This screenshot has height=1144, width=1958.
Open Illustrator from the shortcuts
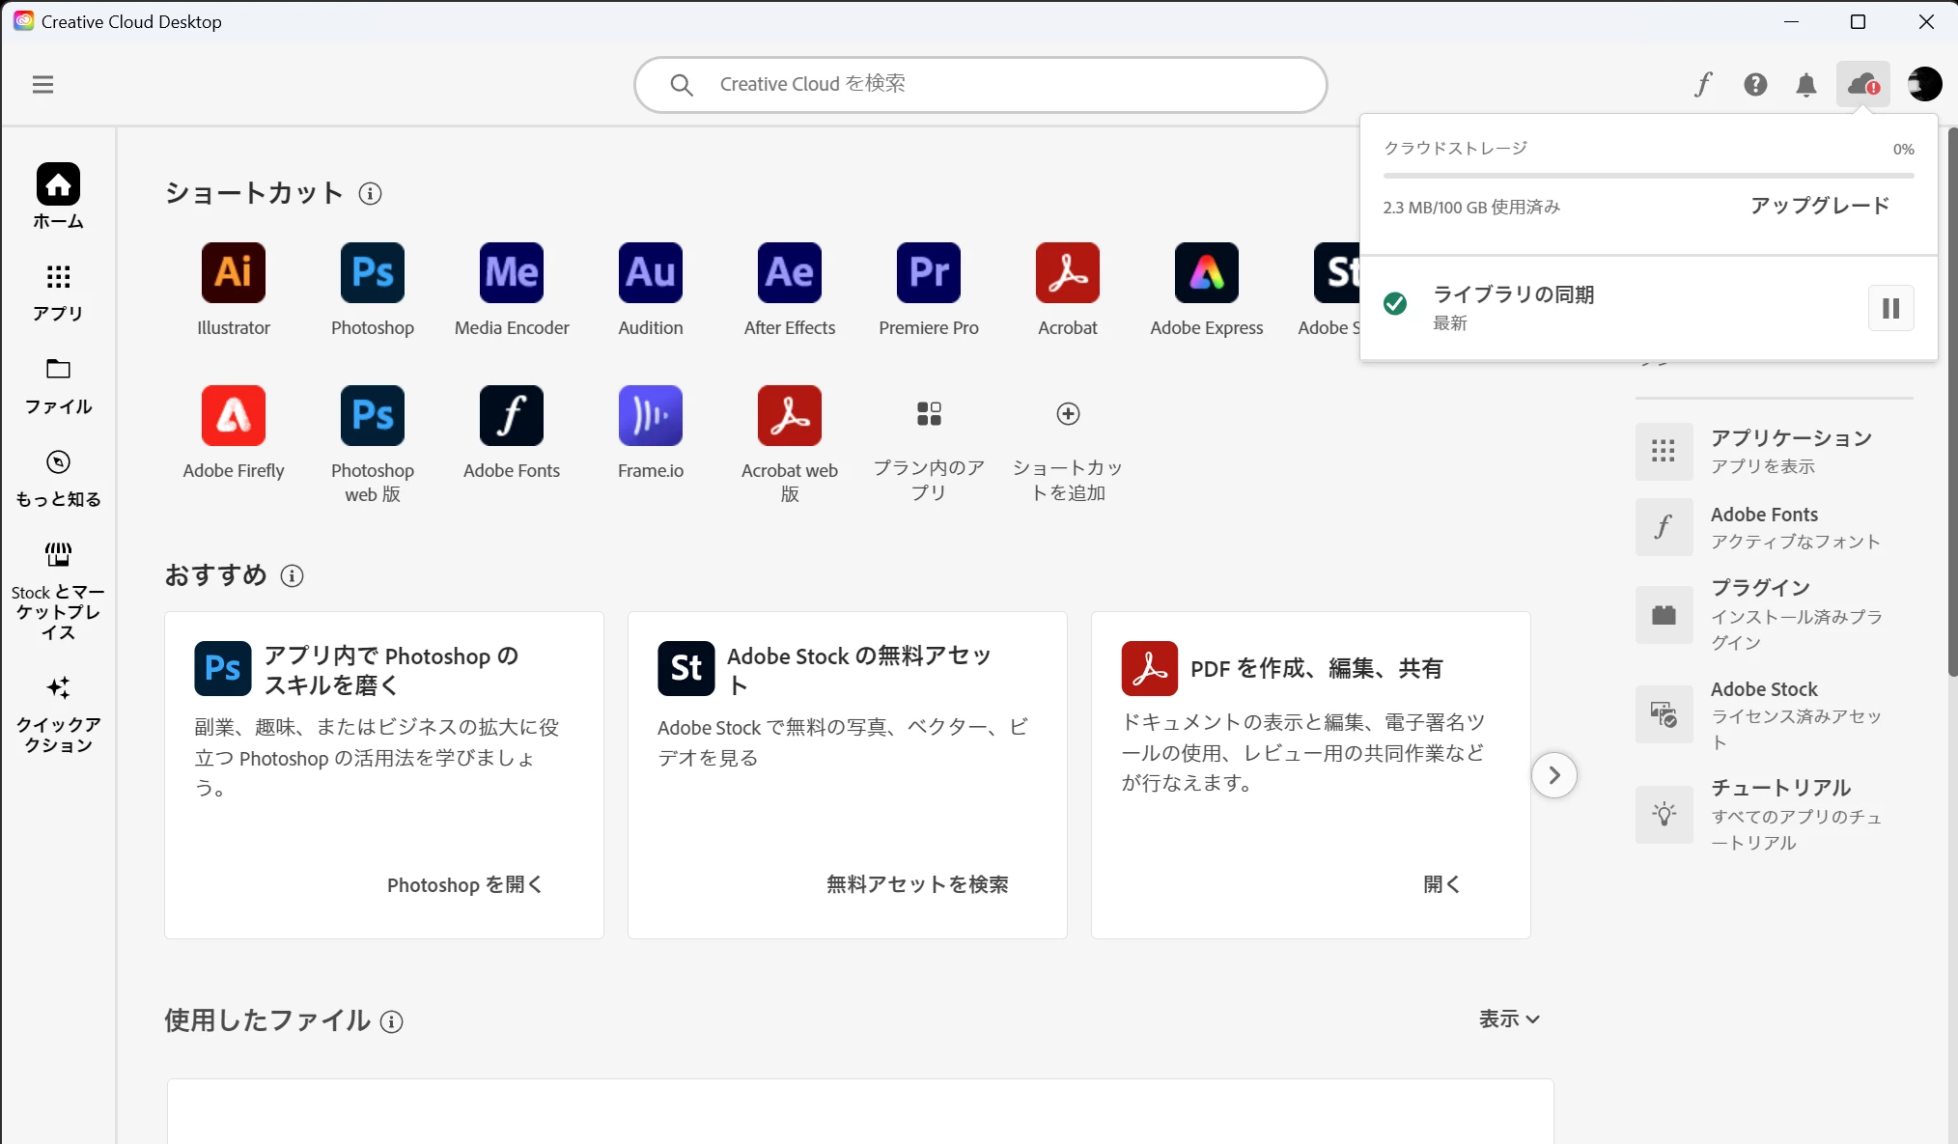(233, 273)
